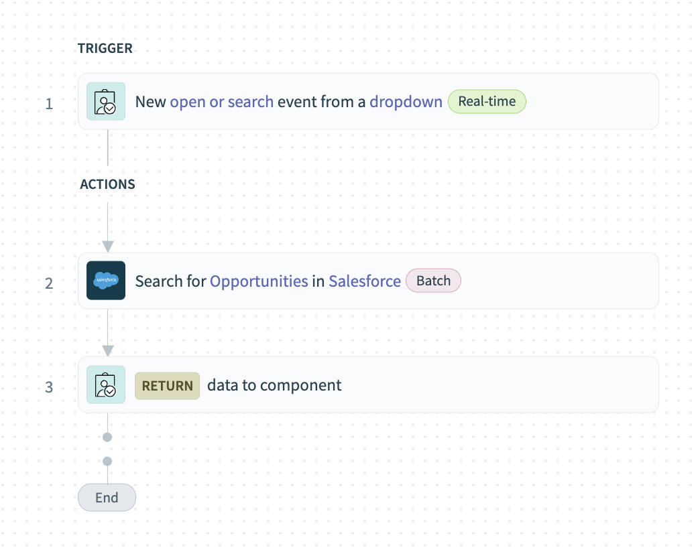Select the clipboard-check icon in the trigger card
This screenshot has height=552, width=700.
tap(105, 101)
